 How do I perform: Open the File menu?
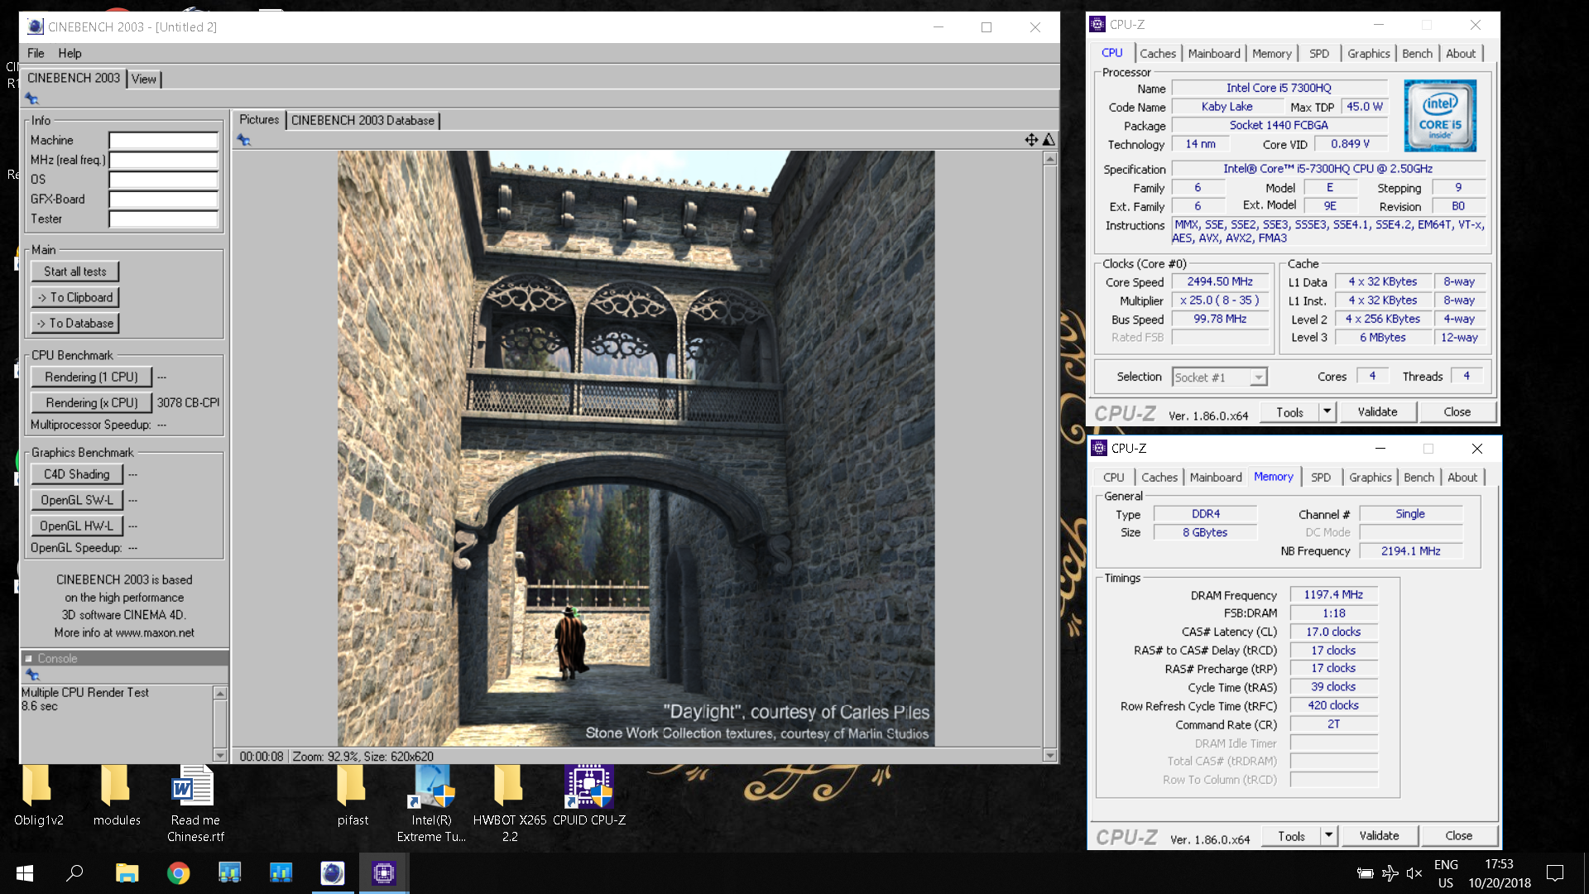pyautogui.click(x=36, y=53)
